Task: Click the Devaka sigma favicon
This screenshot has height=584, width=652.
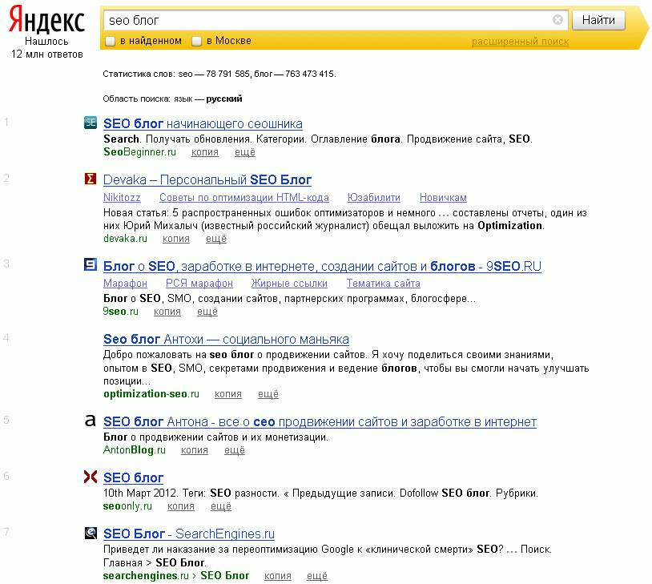Action: coord(91,179)
